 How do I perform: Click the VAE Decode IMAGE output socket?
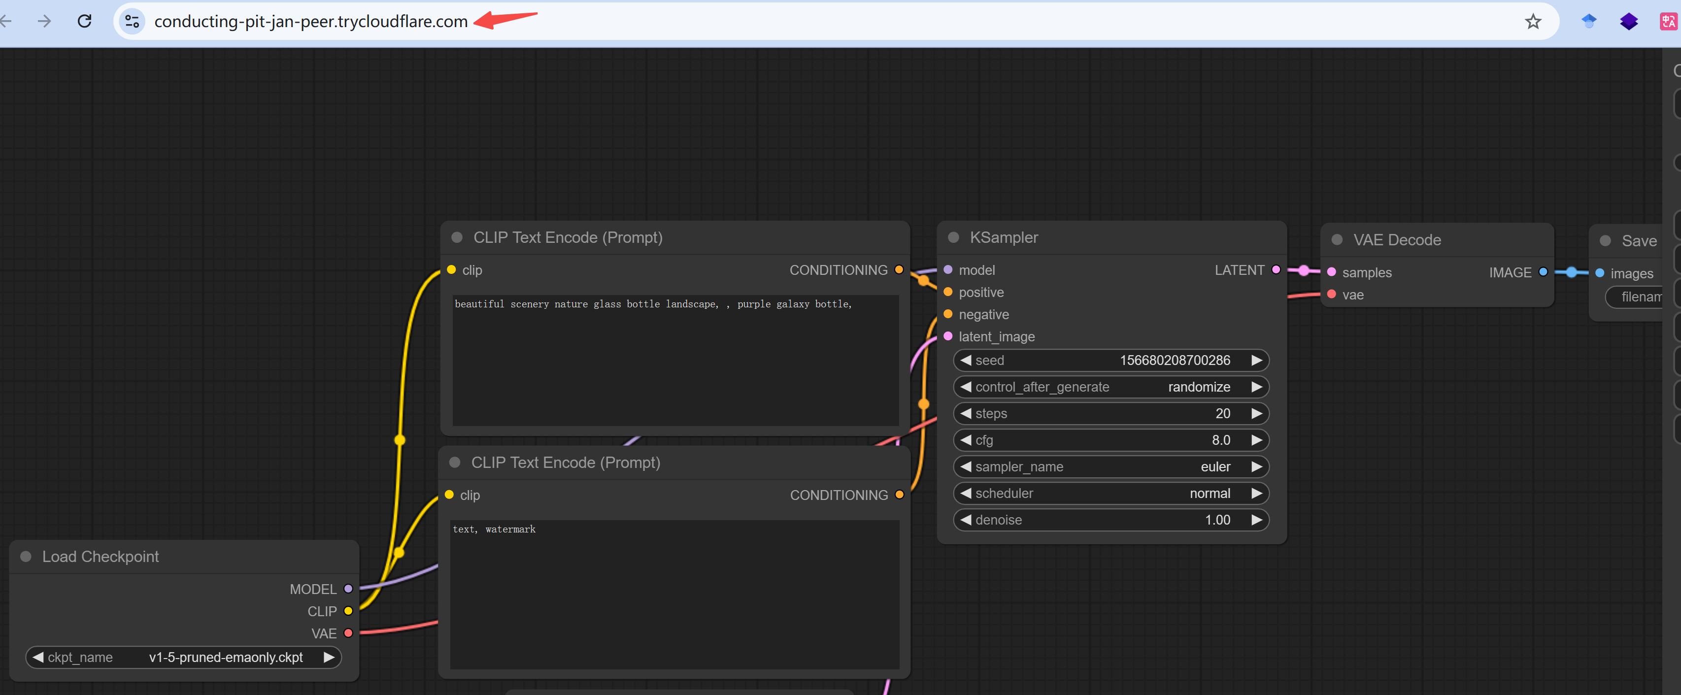click(x=1544, y=272)
